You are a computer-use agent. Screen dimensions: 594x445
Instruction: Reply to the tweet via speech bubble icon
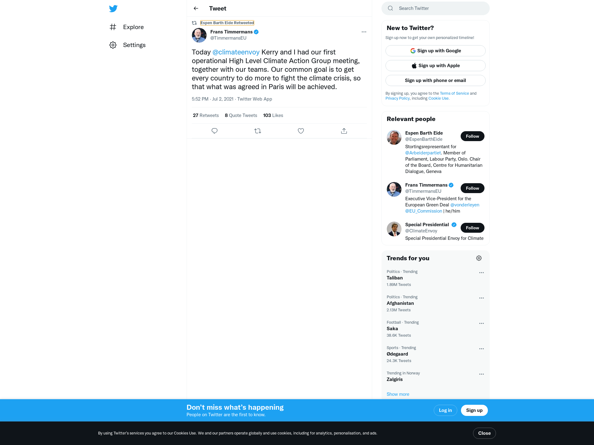(x=214, y=131)
